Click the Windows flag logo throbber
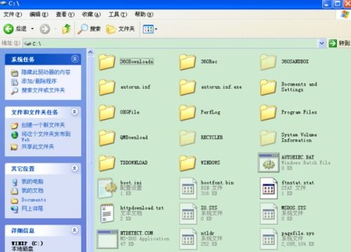 [345, 15]
